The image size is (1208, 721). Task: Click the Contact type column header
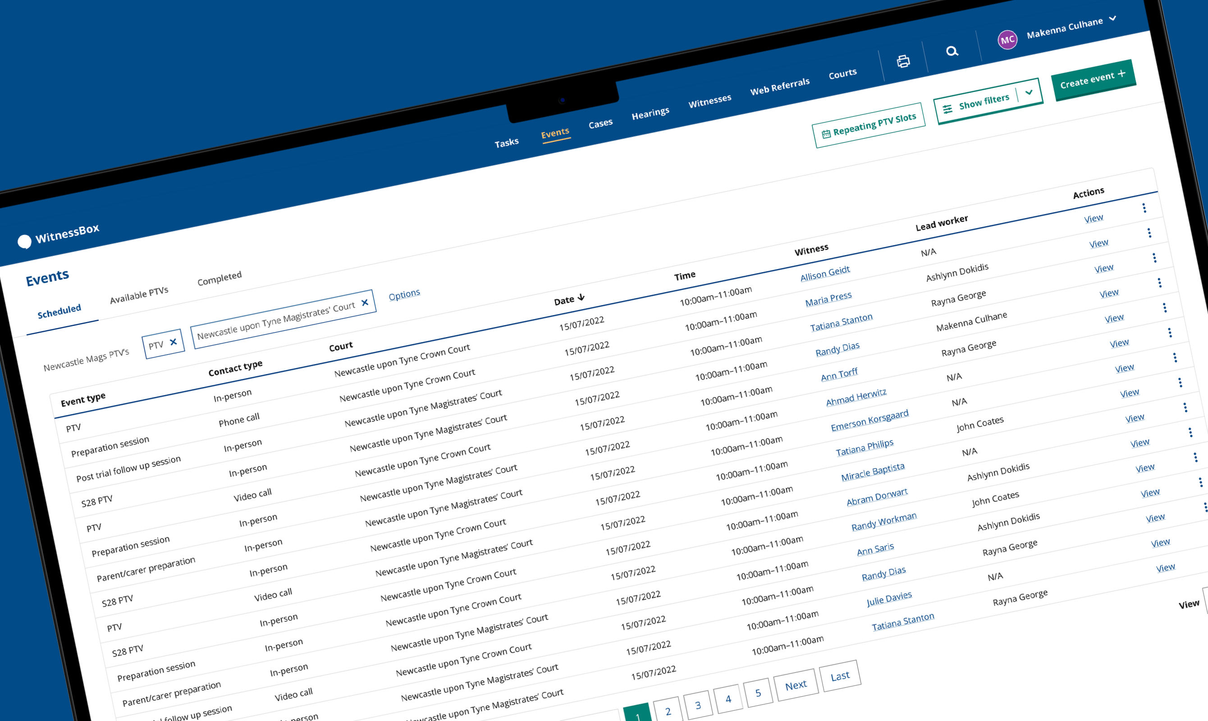pos(235,368)
